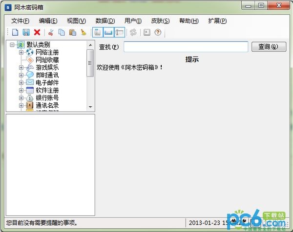This screenshot has width=293, height=232.
Task: Click the 即时通讯 chat bubble icon
Action: click(30, 75)
